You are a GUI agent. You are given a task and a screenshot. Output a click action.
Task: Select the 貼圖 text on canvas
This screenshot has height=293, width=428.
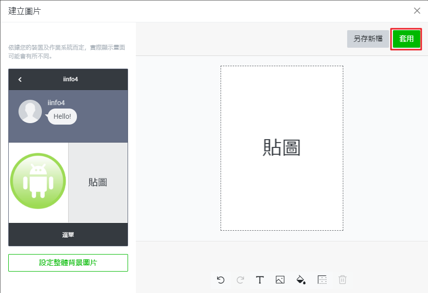pos(282,148)
